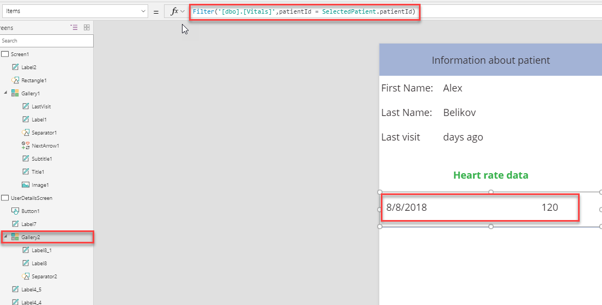Click the Label8_1 label icon
Image resolution: width=602 pixels, height=305 pixels.
26,250
